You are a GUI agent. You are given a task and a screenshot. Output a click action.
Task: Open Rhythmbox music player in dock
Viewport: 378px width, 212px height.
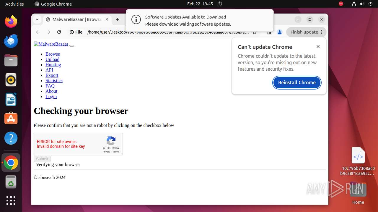(11, 80)
